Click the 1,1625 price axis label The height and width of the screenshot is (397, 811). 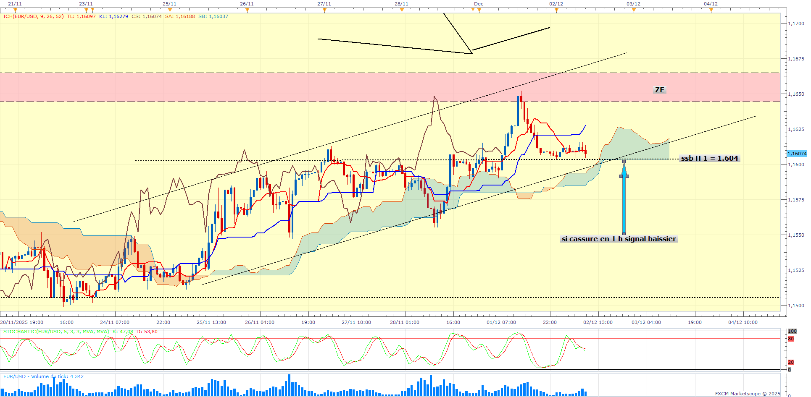click(796, 129)
